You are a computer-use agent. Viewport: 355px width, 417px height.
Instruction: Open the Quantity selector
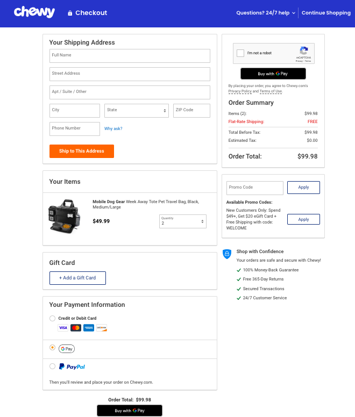click(x=183, y=221)
